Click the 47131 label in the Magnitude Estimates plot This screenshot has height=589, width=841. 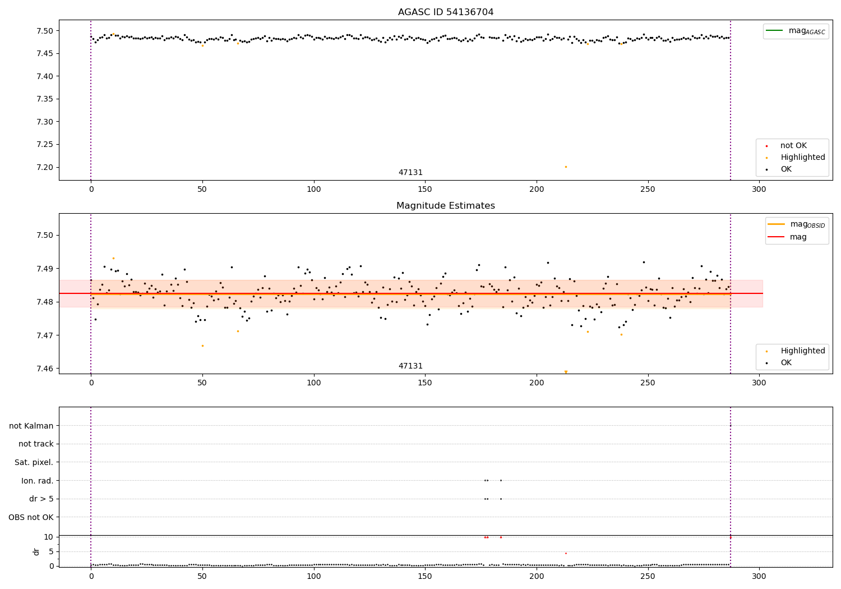(410, 366)
